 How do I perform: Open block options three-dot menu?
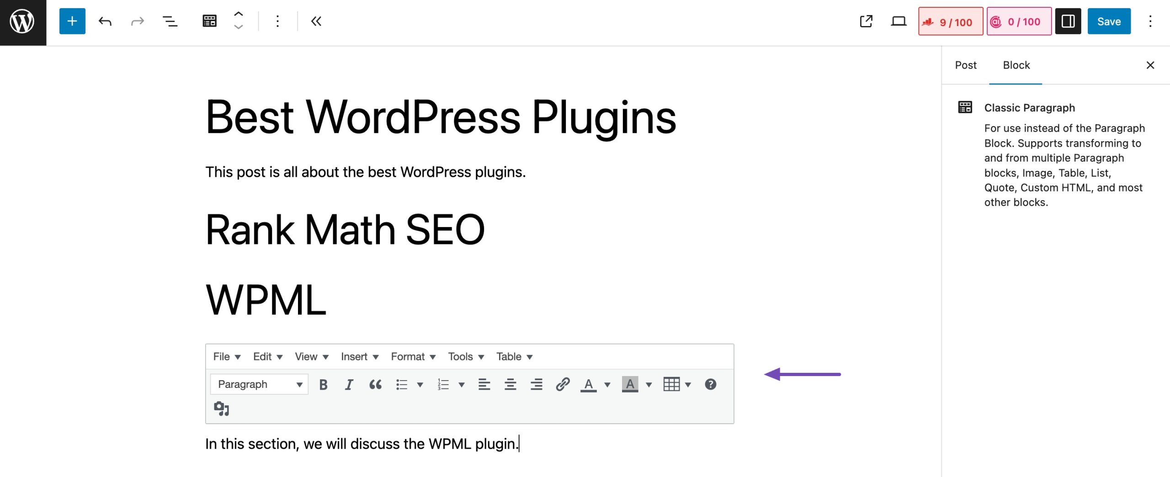click(277, 21)
